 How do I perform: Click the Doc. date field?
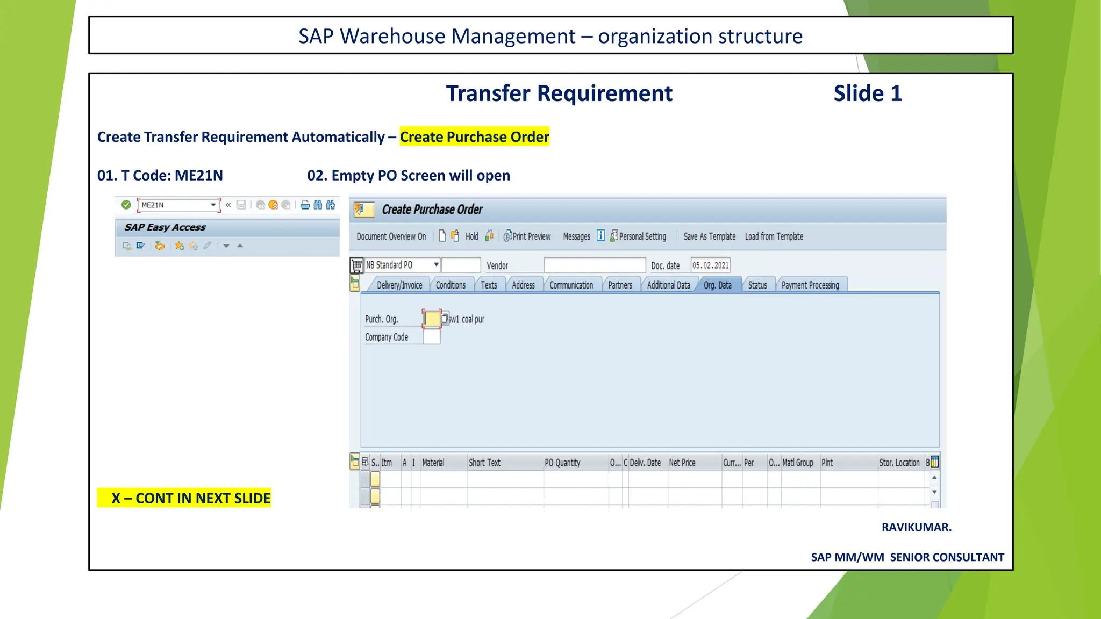click(x=710, y=265)
